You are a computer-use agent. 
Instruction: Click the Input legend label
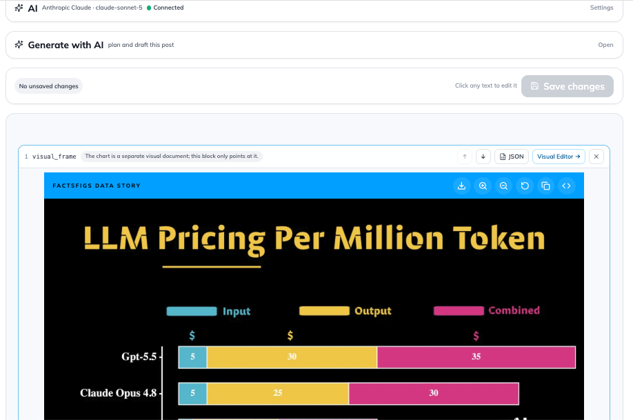point(237,311)
